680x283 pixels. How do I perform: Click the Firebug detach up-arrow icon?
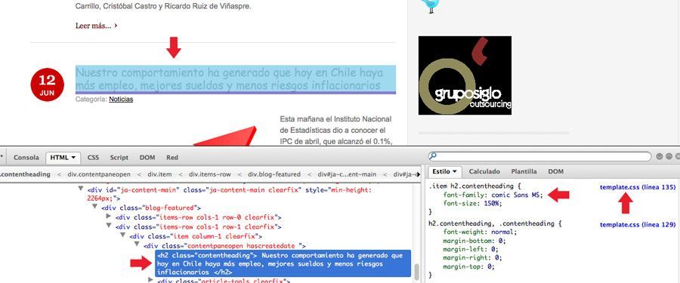tap(669, 156)
